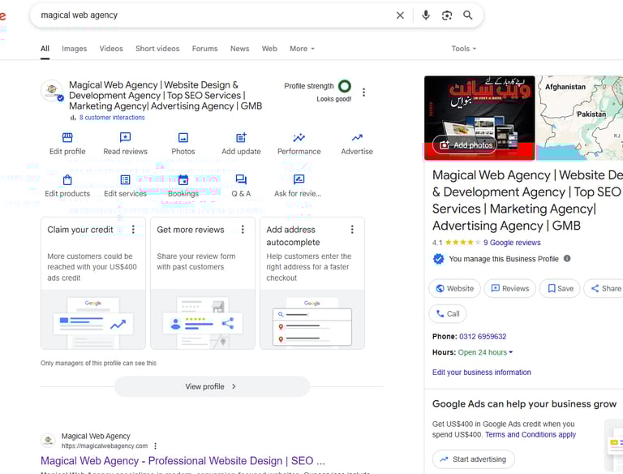Click the Save button in knowledge panel
This screenshot has height=474, width=623.
[x=560, y=289]
